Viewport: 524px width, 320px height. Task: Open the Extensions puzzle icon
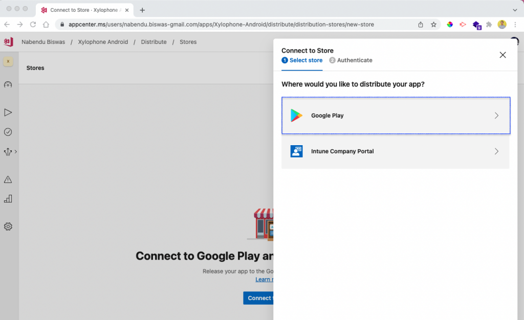tap(489, 25)
